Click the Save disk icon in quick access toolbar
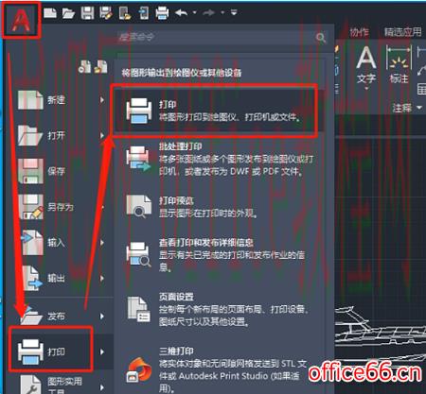Viewport: 426px width, 394px height. click(x=87, y=13)
